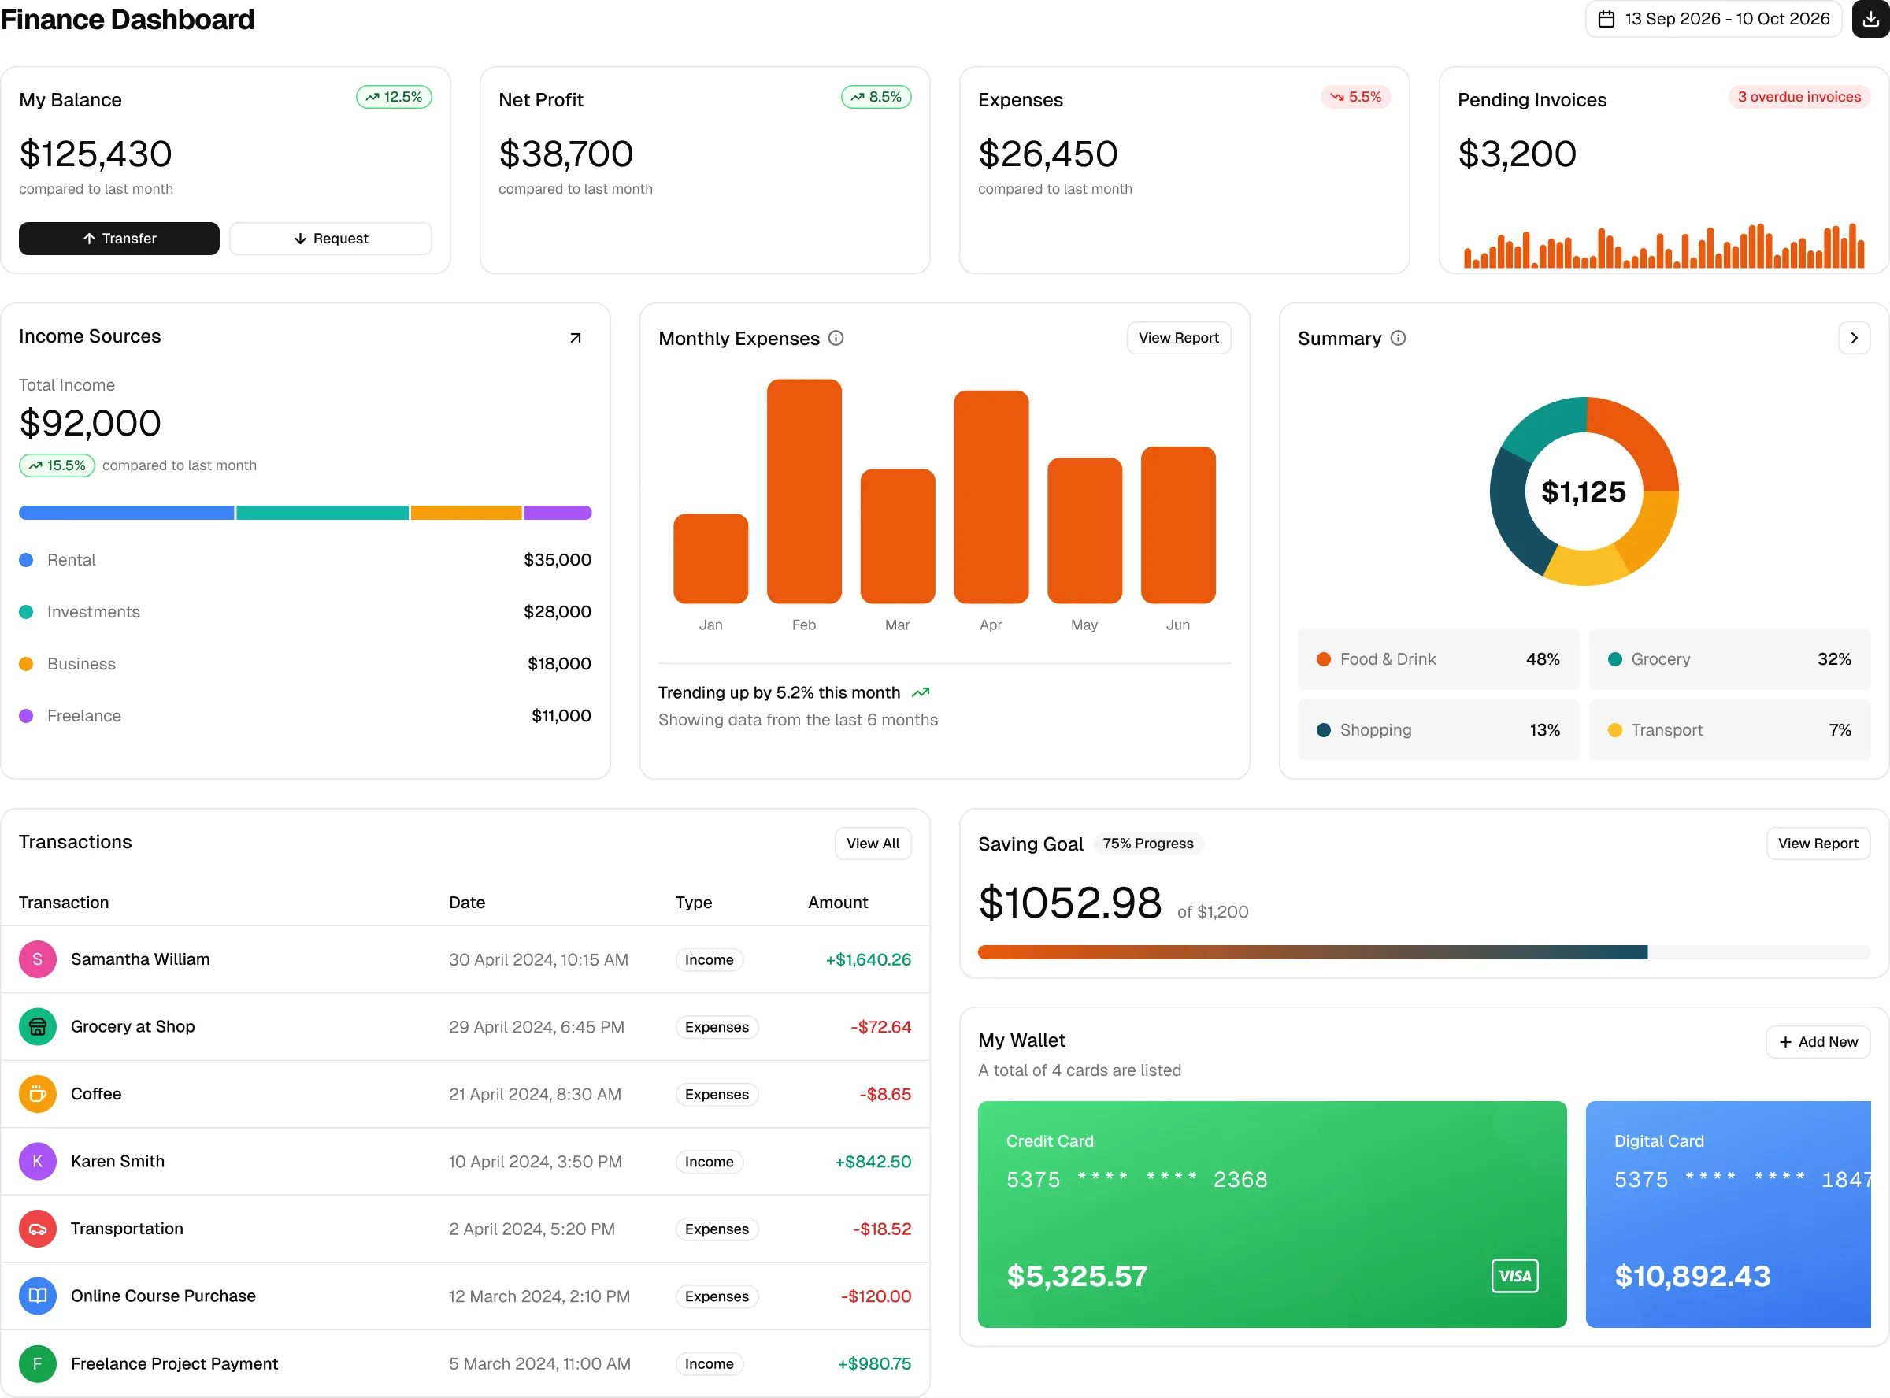Click the Online Course Purchase book icon

37,1296
